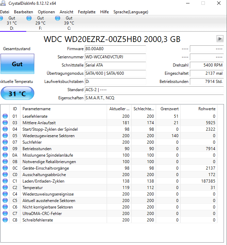
Task: Click status orb for Laden/Entladen-Zyklen row
Action: pyautogui.click(x=5, y=181)
